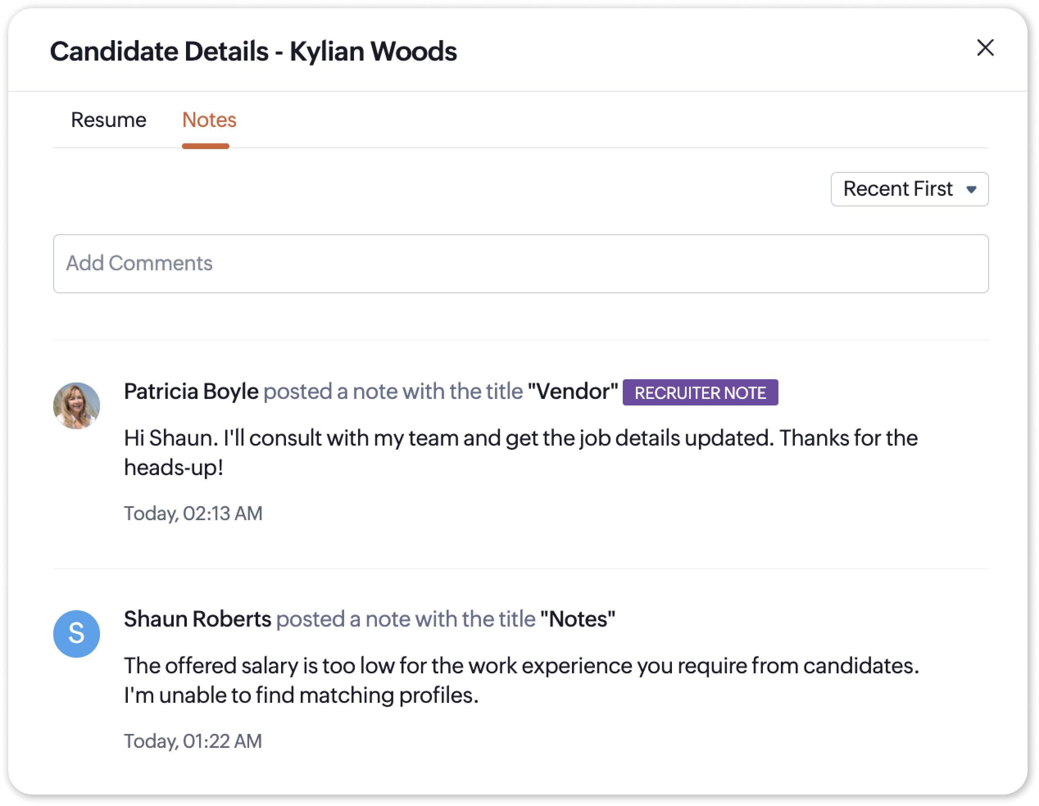Focus the Add Comments field
This screenshot has width=1039, height=806.
point(520,263)
